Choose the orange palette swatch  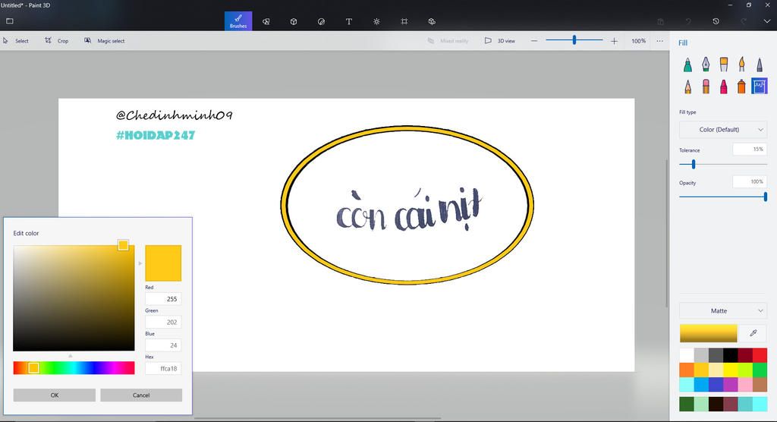point(686,370)
